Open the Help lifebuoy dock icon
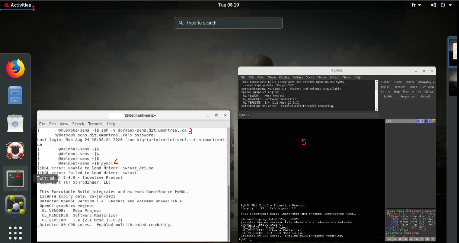 15,150
